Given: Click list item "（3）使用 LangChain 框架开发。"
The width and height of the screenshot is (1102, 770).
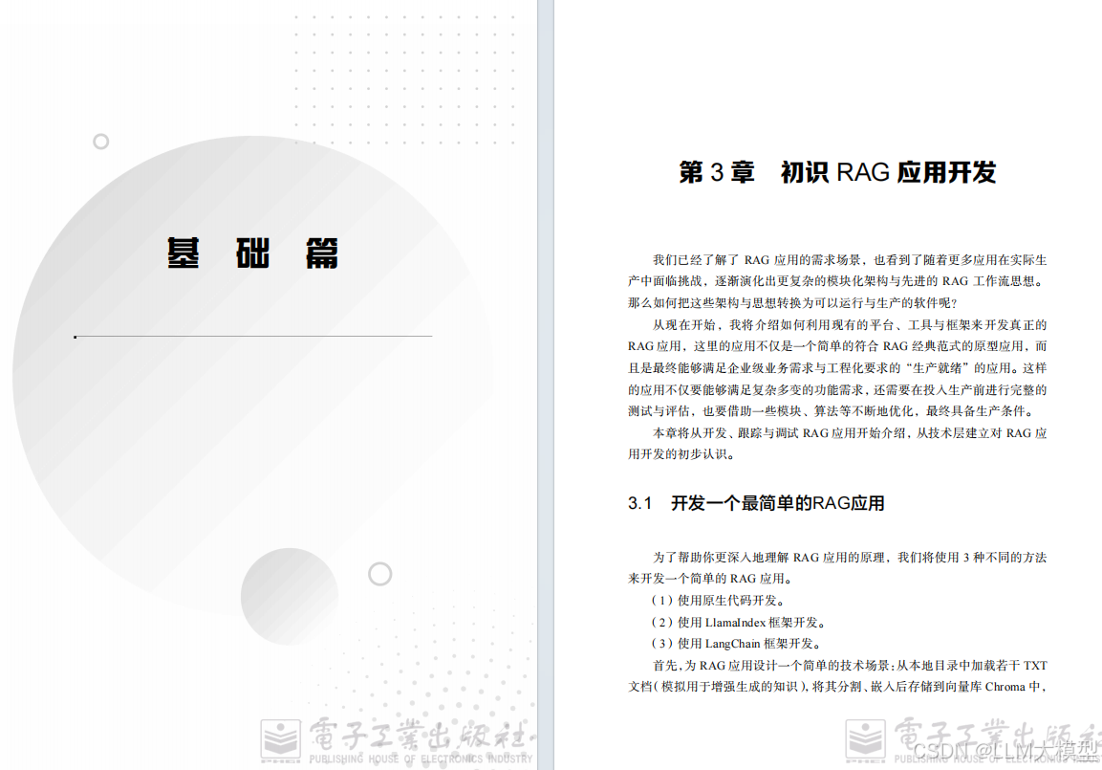Looking at the screenshot, I should [x=737, y=644].
